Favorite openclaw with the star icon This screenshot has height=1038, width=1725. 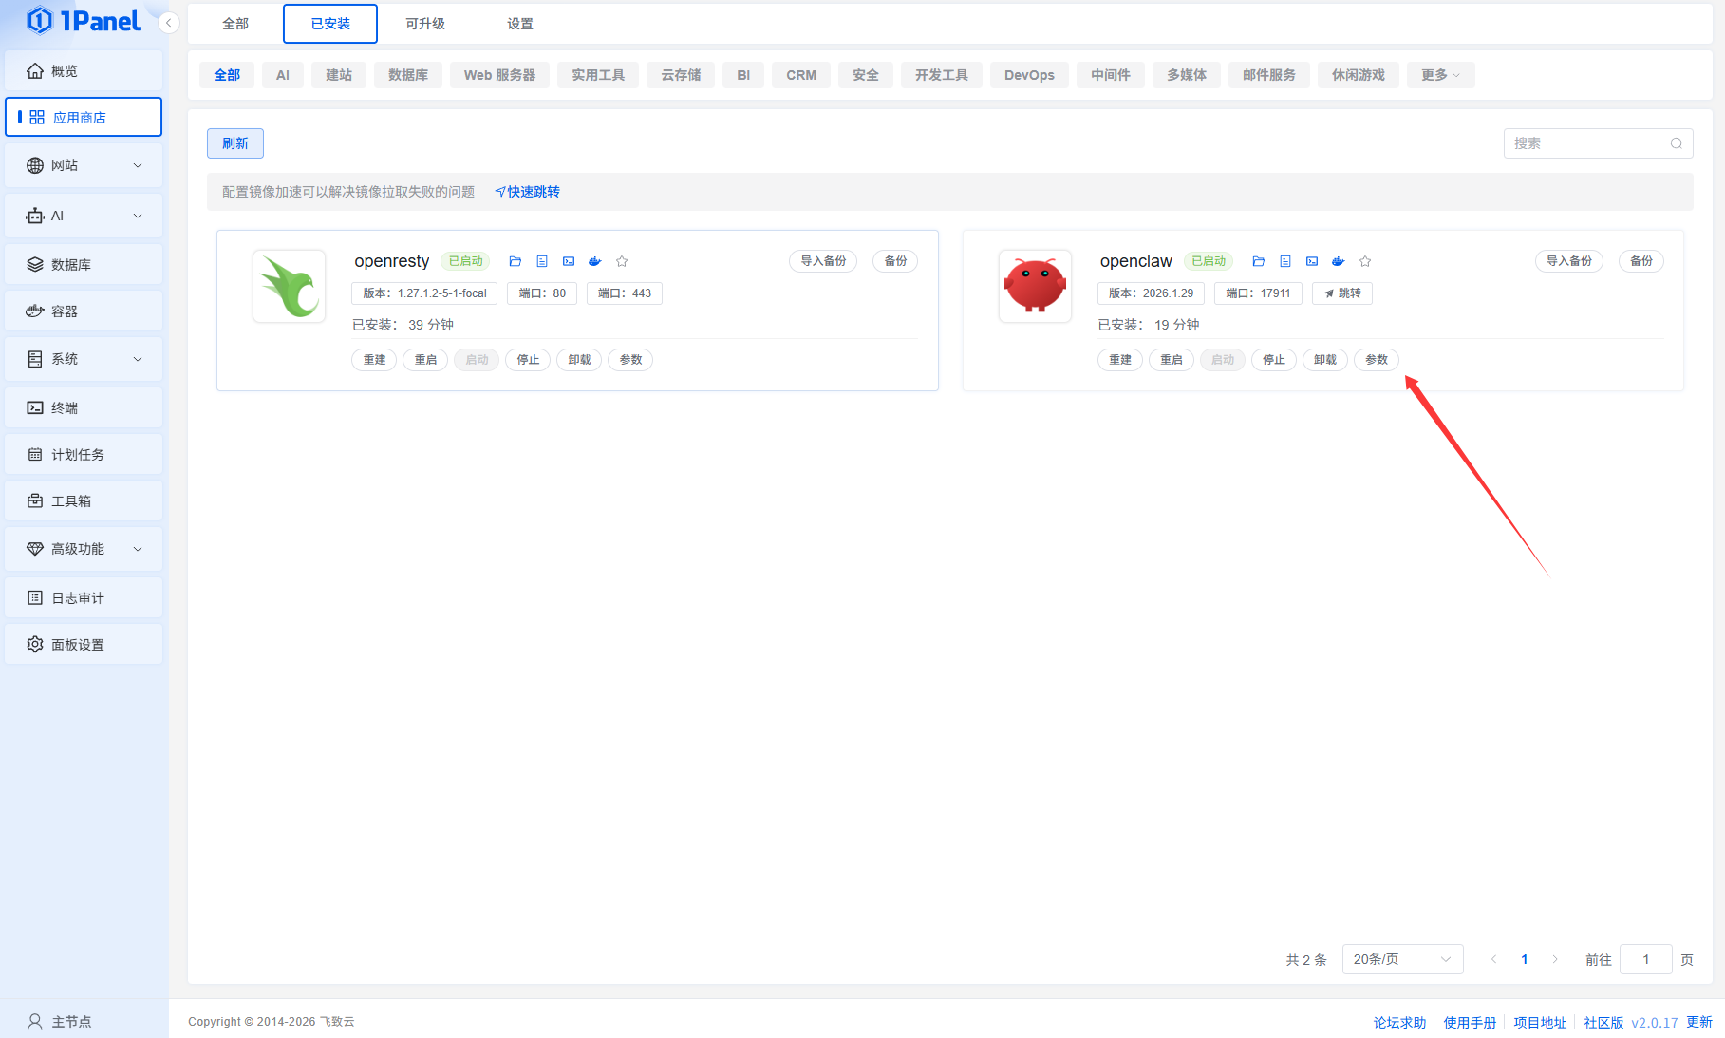pyautogui.click(x=1365, y=261)
